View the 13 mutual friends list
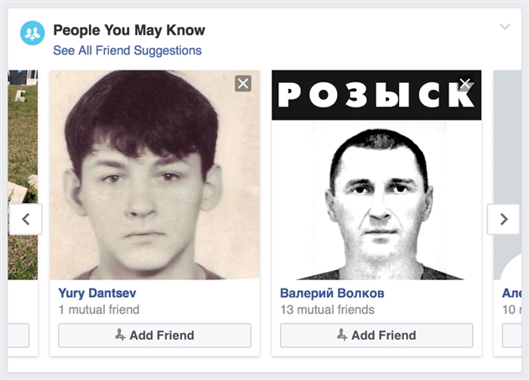Screen dimensions: 529x380 [x=327, y=310]
